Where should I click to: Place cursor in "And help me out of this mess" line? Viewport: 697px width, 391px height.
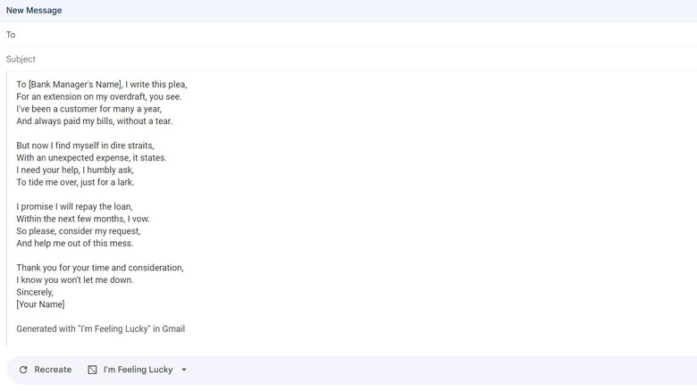click(74, 243)
